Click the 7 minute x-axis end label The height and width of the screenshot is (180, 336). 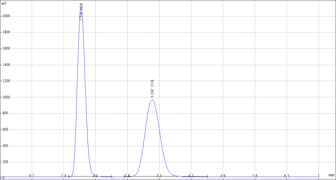click(x=318, y=176)
